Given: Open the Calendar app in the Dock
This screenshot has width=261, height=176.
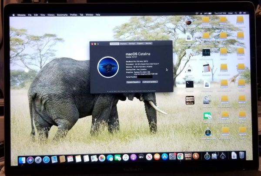Looking at the screenshot, I should (70, 159).
